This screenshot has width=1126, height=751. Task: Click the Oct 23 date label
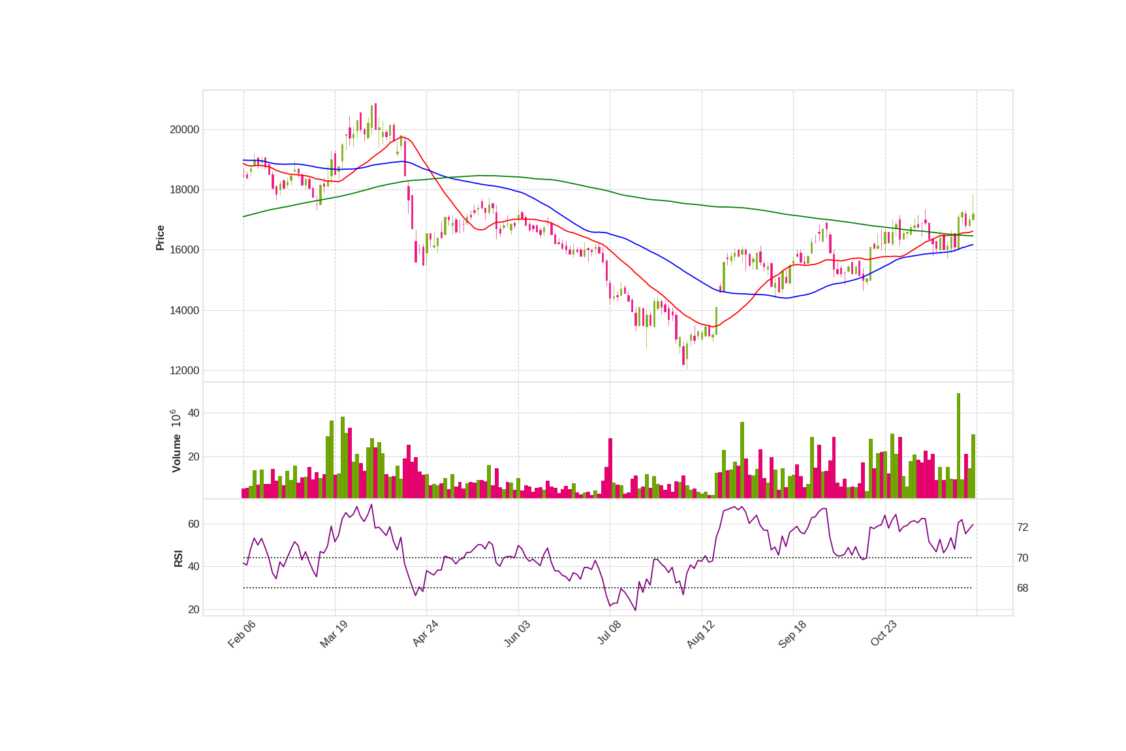click(x=884, y=634)
